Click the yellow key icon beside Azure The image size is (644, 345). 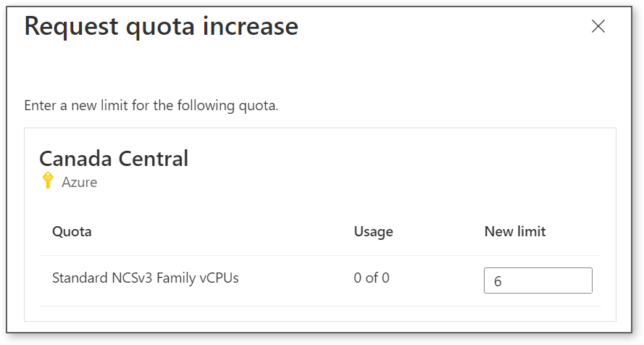tap(48, 180)
